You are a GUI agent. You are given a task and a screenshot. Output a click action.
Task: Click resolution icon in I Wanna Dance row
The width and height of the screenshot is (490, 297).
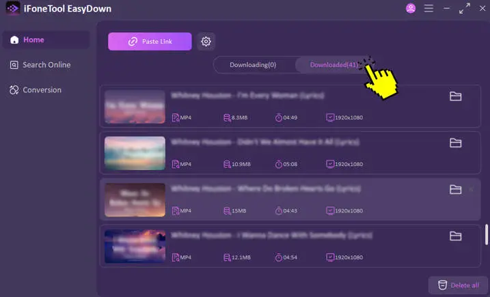330,257
